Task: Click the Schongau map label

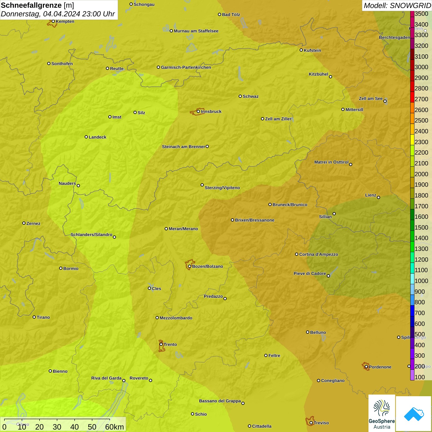Action: pyautogui.click(x=144, y=4)
